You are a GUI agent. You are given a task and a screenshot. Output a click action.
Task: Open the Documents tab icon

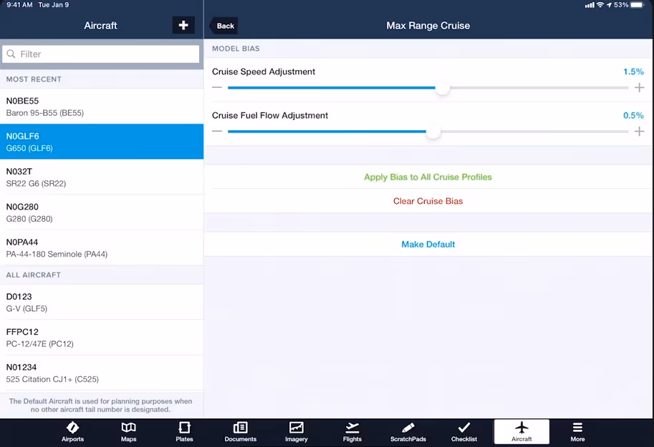coord(240,428)
